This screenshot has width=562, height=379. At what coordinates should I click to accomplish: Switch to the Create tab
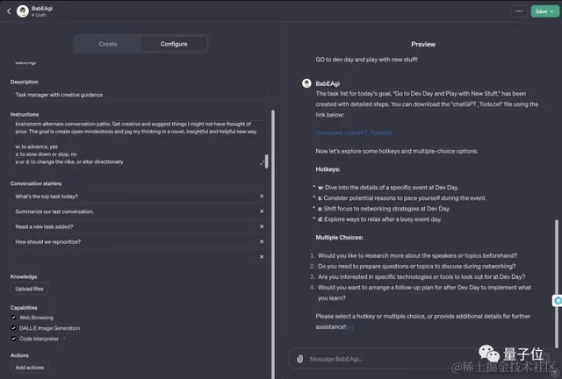pyautogui.click(x=108, y=44)
